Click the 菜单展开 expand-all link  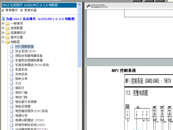tap(11, 10)
